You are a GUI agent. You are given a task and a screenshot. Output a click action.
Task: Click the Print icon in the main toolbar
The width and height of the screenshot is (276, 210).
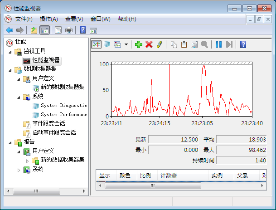pos(69,30)
